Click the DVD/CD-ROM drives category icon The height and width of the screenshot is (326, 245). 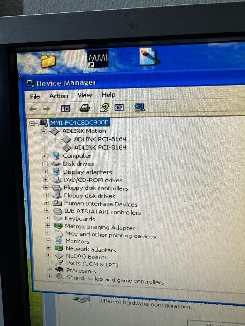click(x=56, y=180)
